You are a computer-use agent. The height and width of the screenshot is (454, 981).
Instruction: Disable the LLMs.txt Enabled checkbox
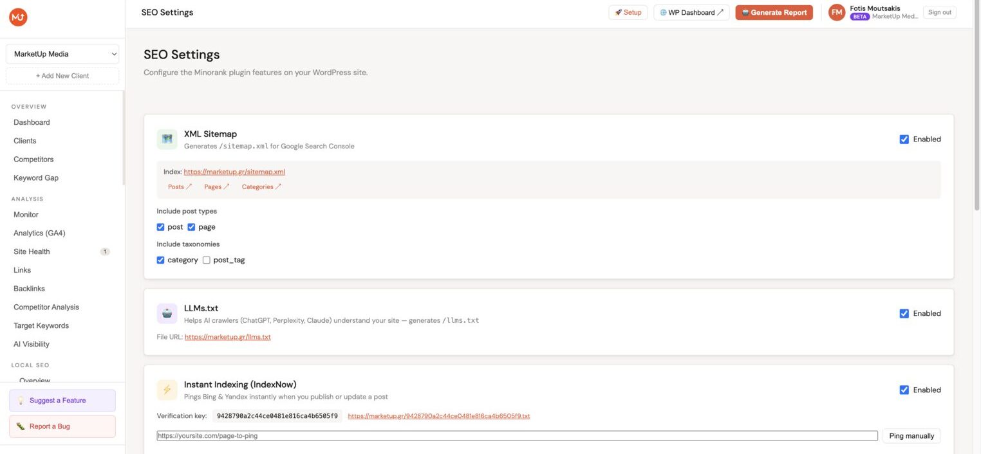point(904,313)
